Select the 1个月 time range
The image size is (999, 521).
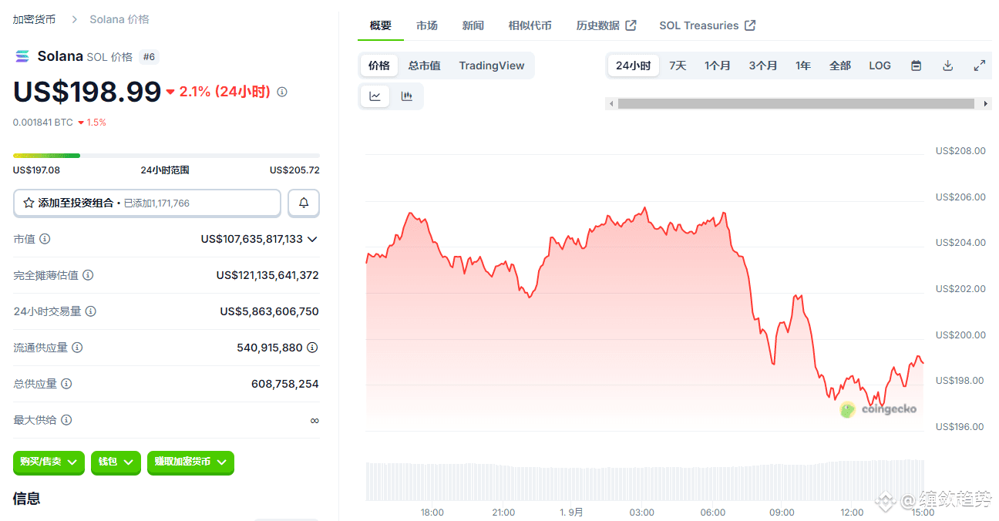point(718,66)
